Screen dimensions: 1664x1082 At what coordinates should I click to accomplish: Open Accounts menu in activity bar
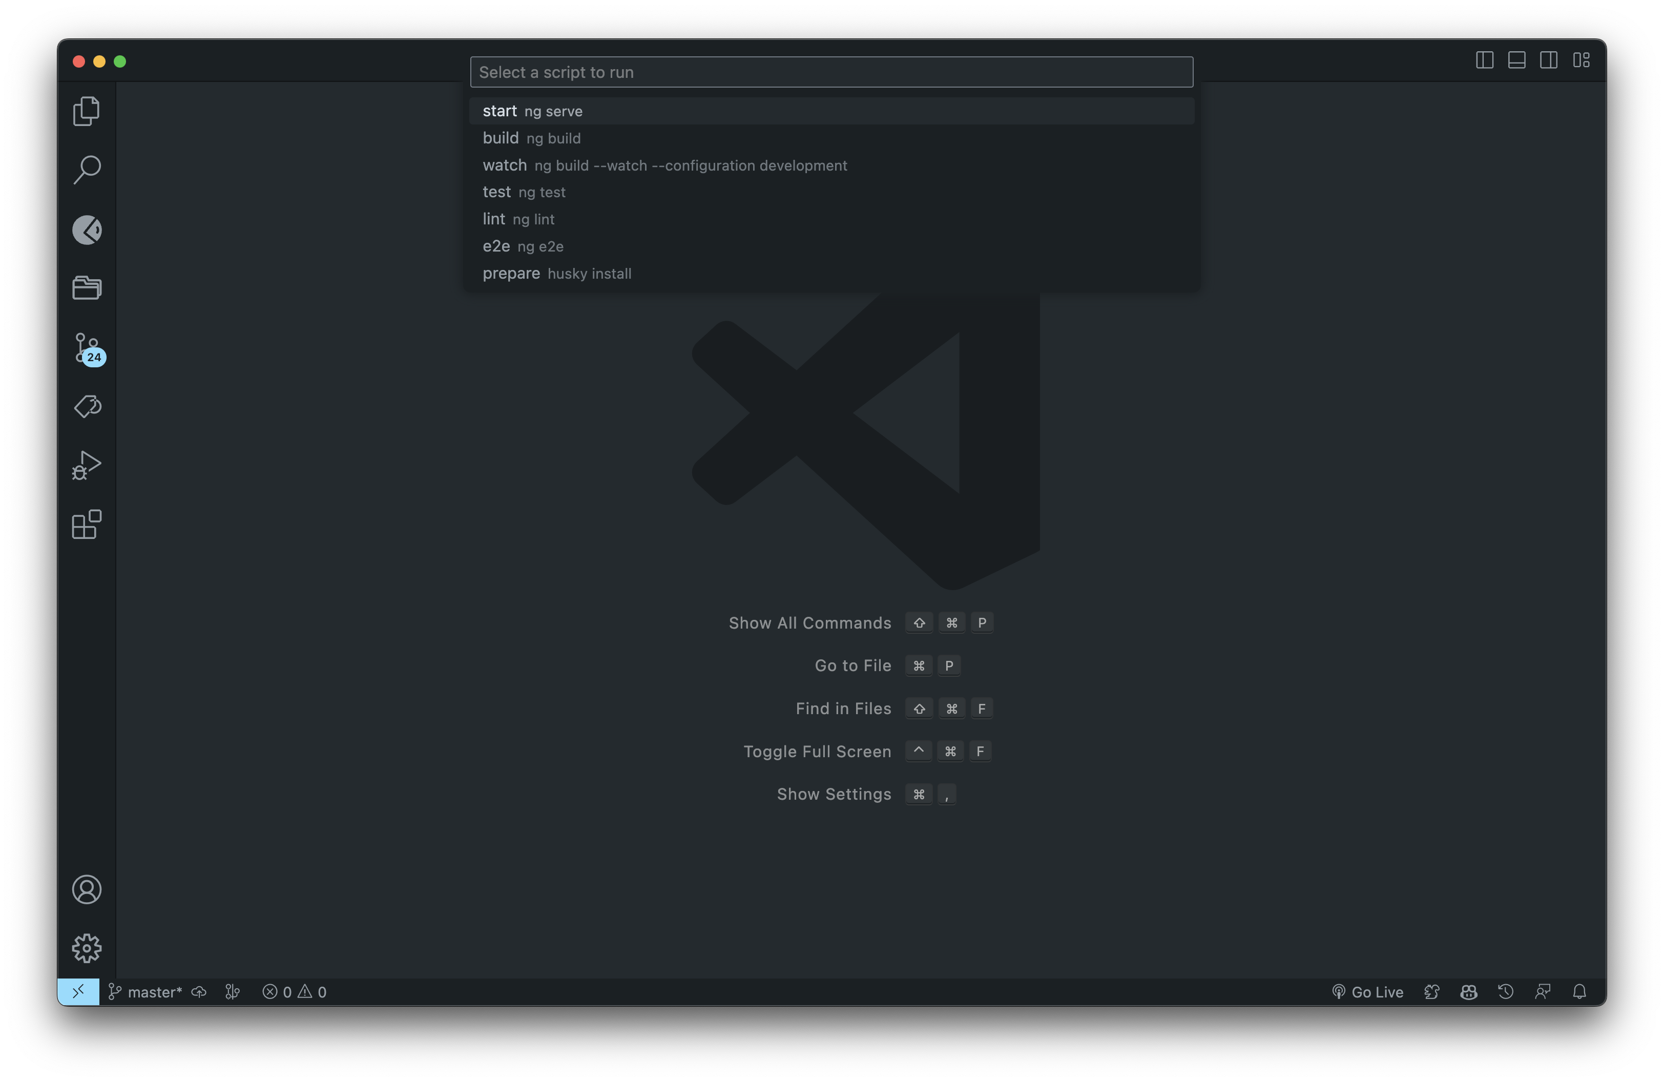[87, 889]
